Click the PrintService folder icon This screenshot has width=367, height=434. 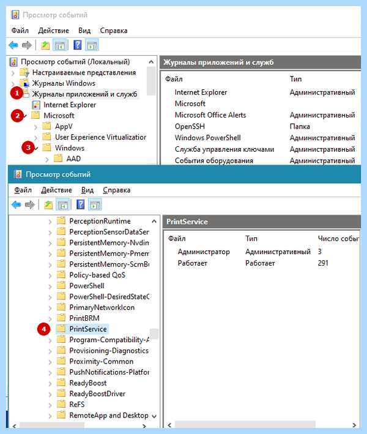pyautogui.click(x=61, y=329)
